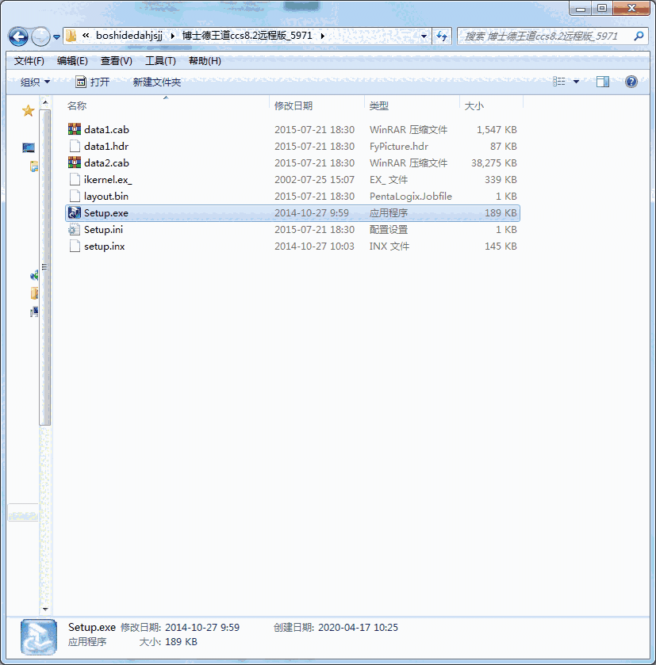This screenshot has height=665, width=656.
Task: Create a folder with 新建文件夹
Action: [156, 82]
